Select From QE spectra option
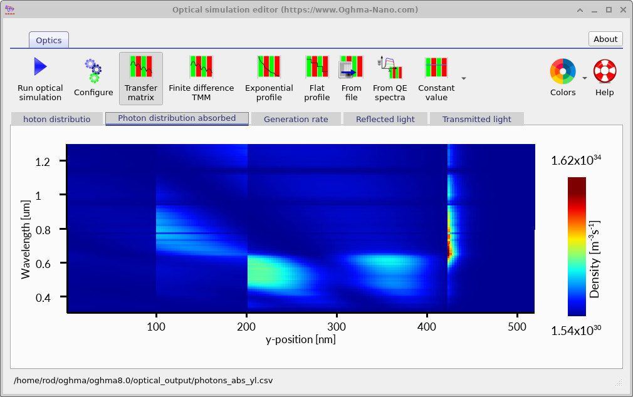Screen dimensions: 633x397 pos(390,79)
